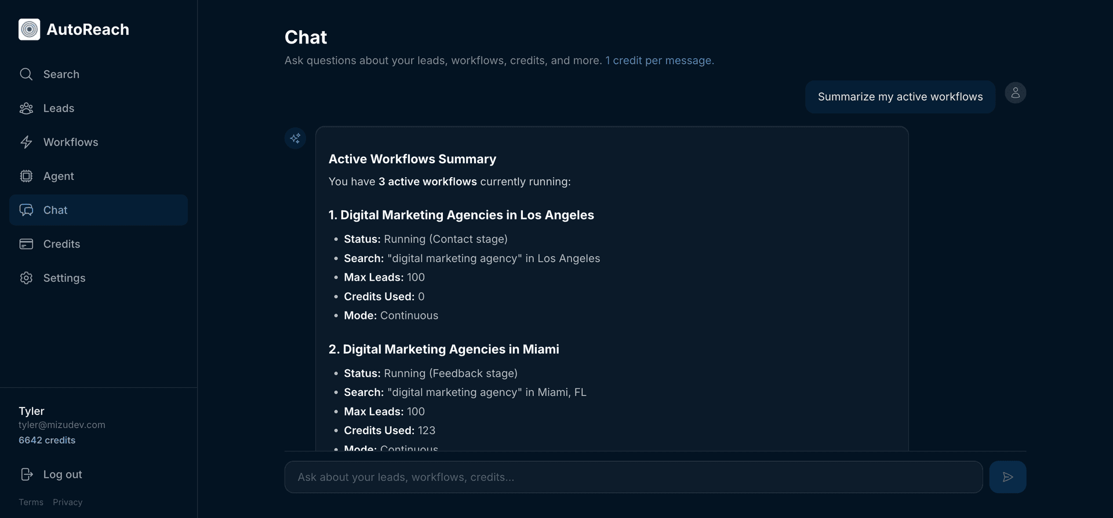Navigate to the Settings section
This screenshot has width=1113, height=518.
(64, 278)
